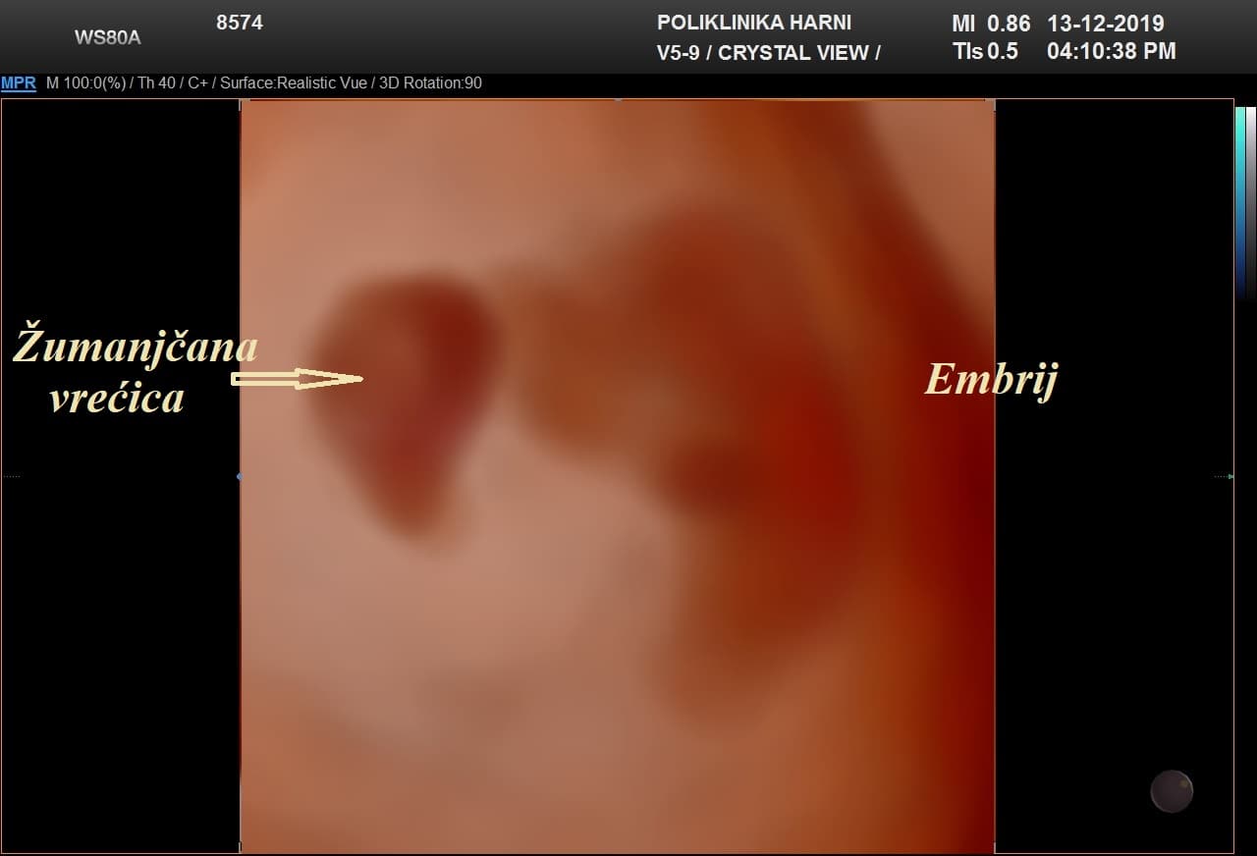Click the top center ROI handle
The width and height of the screenshot is (1257, 856).
[x=618, y=100]
